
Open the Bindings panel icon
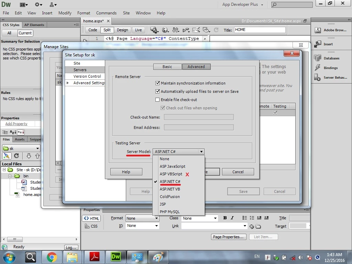click(x=318, y=68)
